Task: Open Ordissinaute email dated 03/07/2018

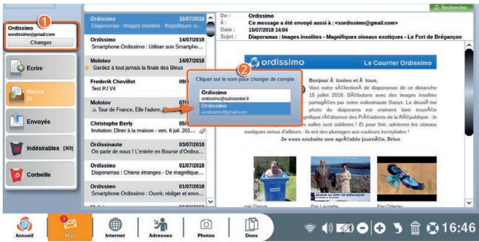Action: (145, 148)
